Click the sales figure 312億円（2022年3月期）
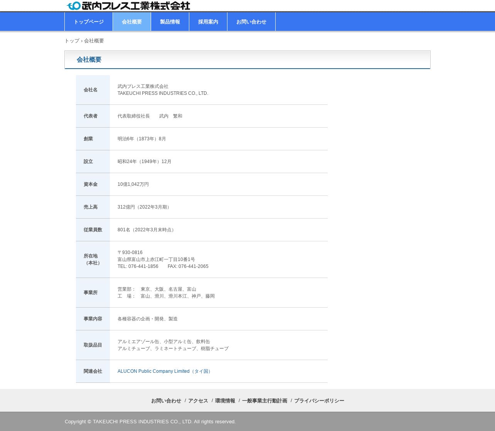 click(x=145, y=207)
